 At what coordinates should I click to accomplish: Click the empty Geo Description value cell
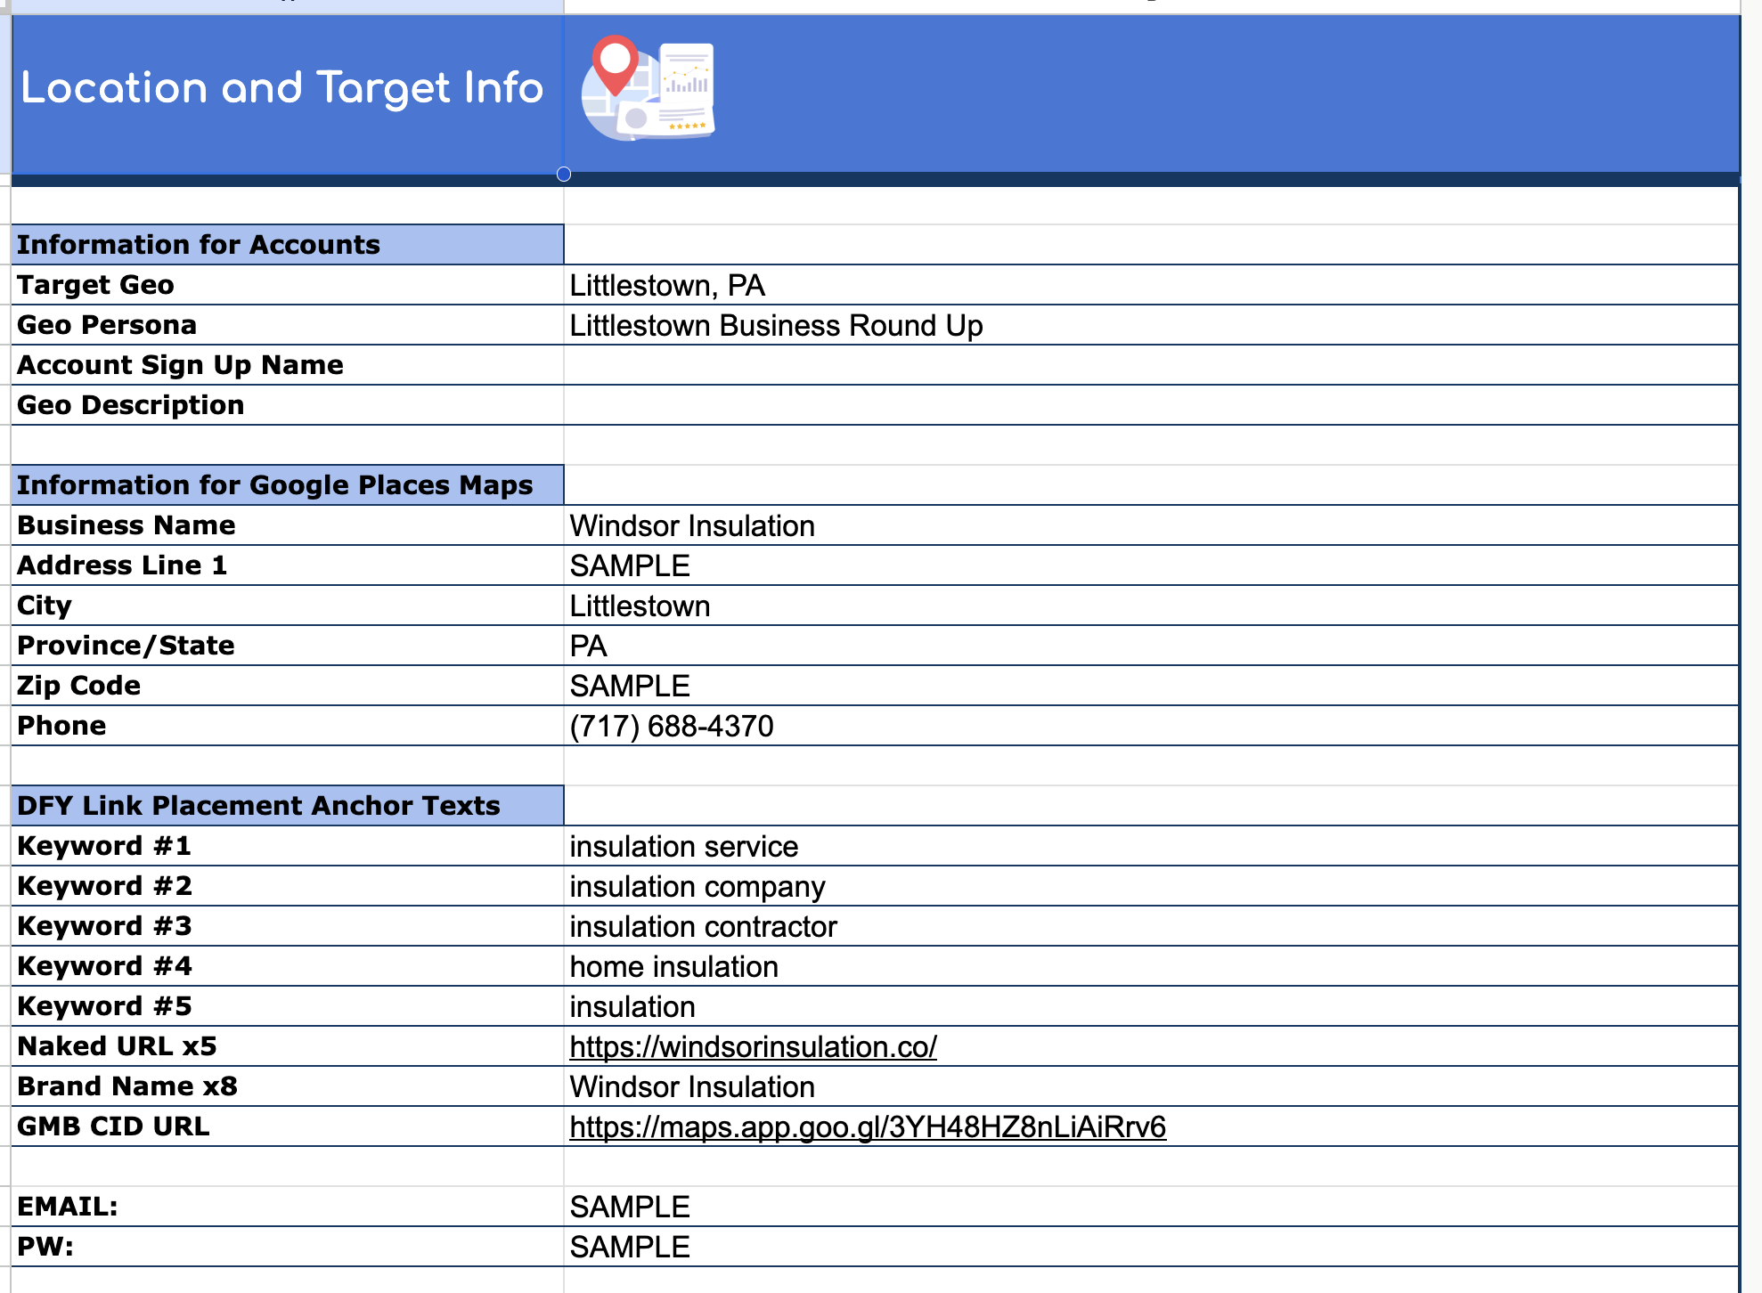[x=1149, y=405]
